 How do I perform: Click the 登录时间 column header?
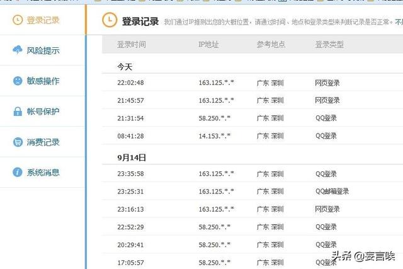tap(132, 45)
